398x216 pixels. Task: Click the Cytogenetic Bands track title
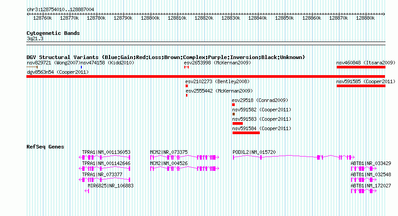(53, 33)
